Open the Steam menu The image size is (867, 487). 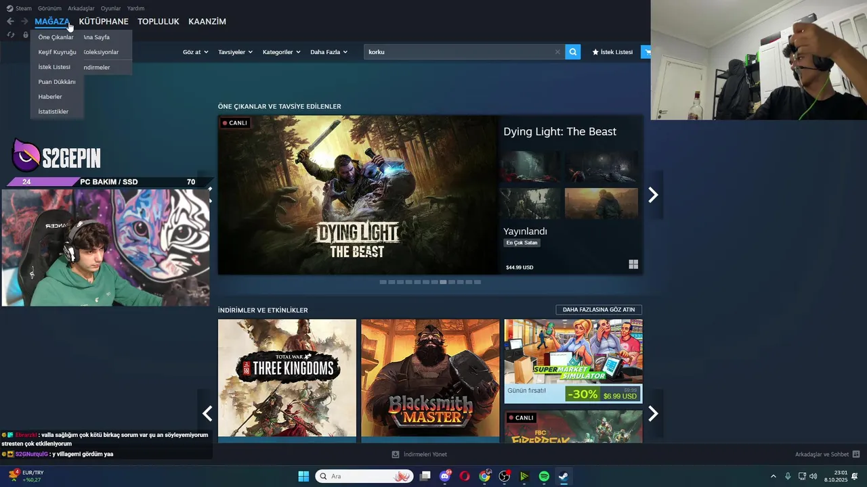tap(19, 8)
